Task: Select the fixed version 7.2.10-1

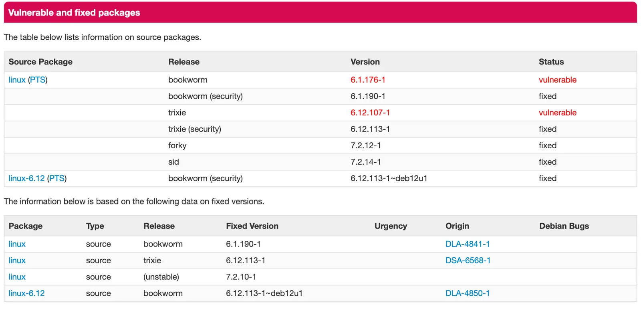Action: click(241, 277)
